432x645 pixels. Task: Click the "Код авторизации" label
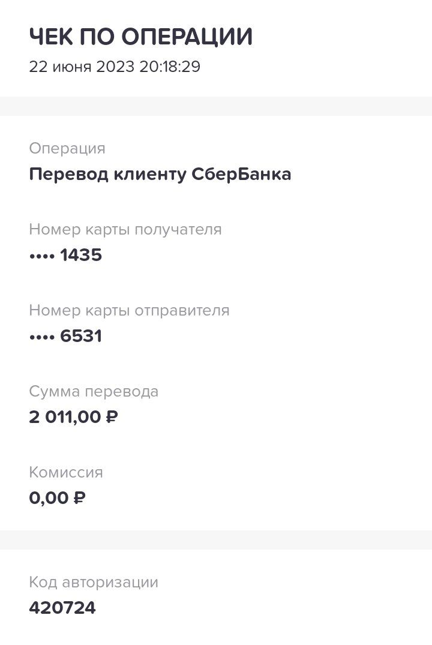point(94,582)
